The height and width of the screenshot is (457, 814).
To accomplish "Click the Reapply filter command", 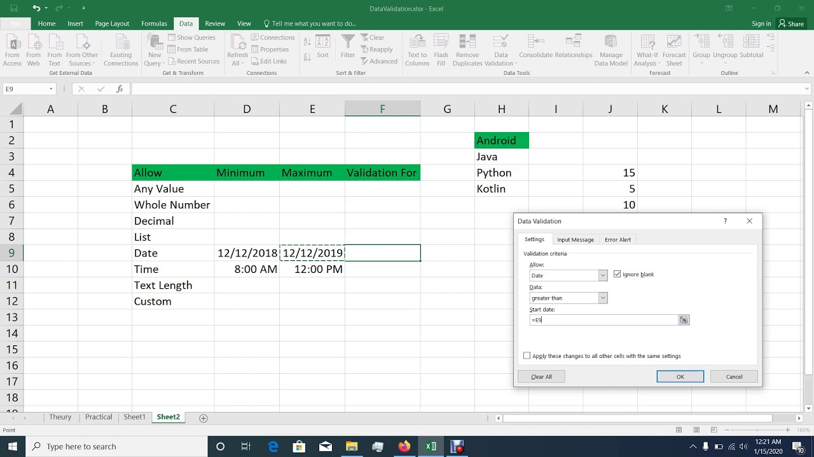I will (376, 50).
